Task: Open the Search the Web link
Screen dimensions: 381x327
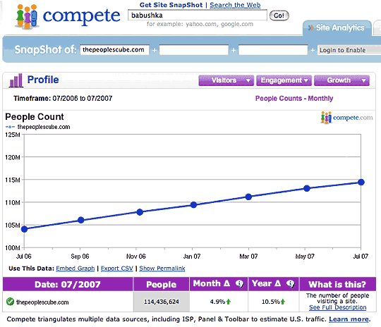Action: pyautogui.click(x=235, y=5)
